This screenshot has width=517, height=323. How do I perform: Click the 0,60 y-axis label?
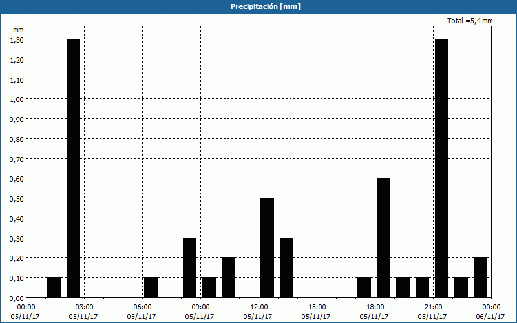[17, 179]
